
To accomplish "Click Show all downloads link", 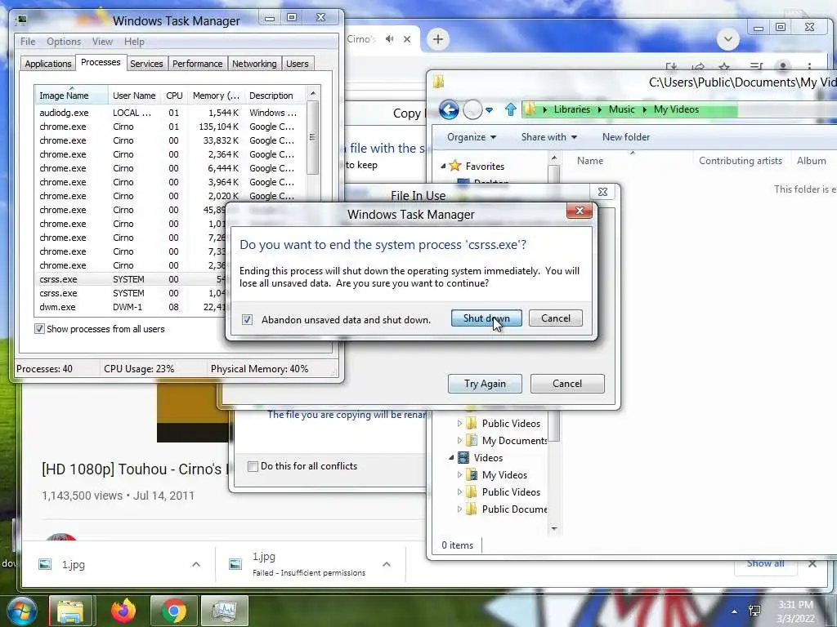I will pos(765,563).
